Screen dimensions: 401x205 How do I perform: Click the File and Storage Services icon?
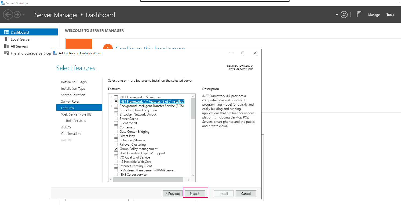(6, 53)
